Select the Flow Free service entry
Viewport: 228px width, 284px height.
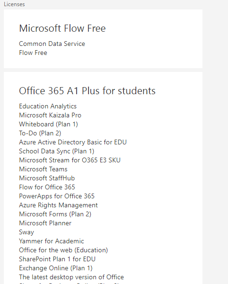click(33, 53)
